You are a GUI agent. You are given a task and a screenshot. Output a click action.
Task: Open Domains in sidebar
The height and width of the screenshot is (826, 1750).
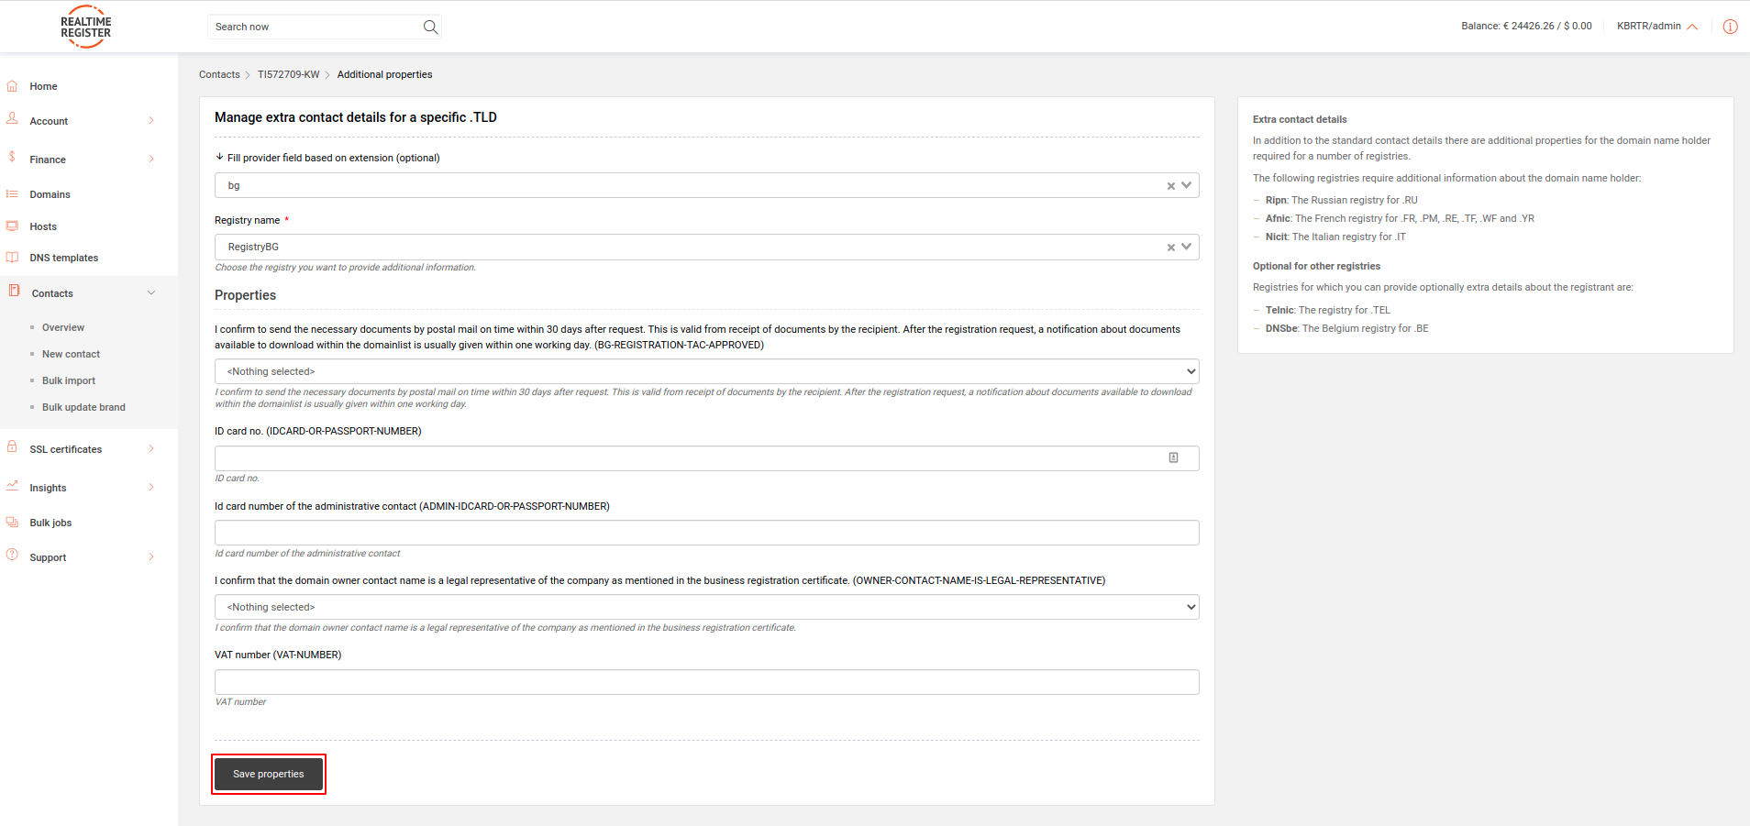(x=50, y=194)
